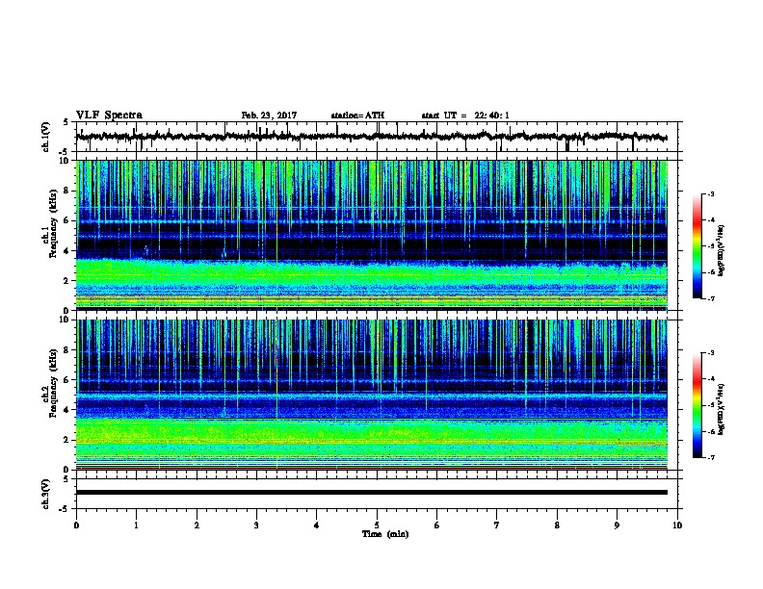763x589 pixels.
Task: Click the "-7" label on ch.2 colorbar
Action: tap(711, 458)
